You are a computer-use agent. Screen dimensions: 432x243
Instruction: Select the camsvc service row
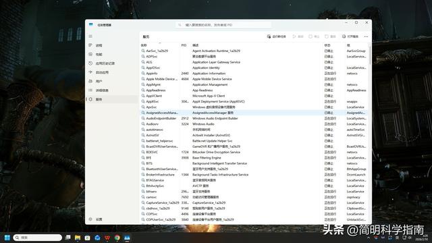pyautogui.click(x=254, y=197)
